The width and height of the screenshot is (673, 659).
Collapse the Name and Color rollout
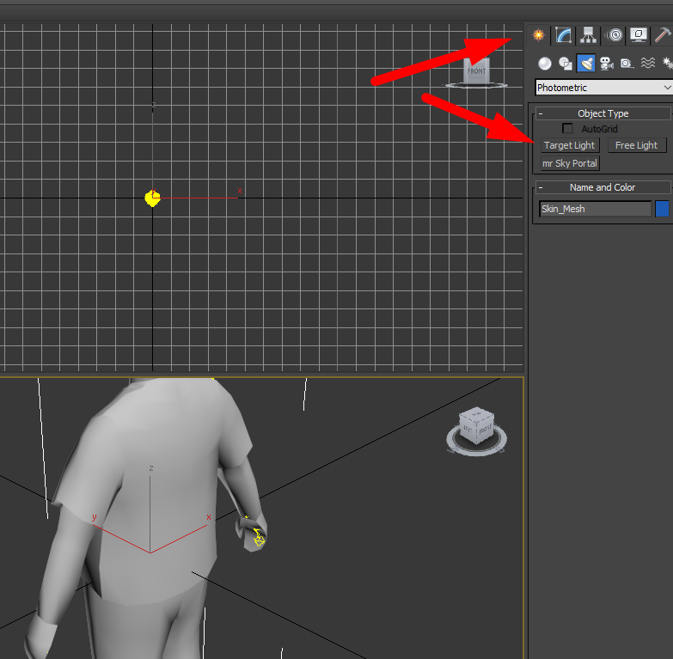[541, 187]
